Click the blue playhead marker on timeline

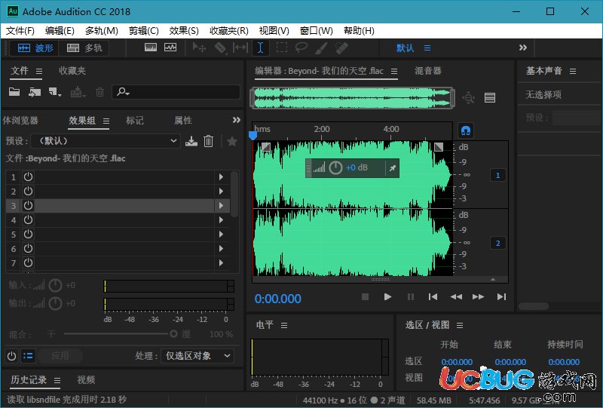tap(253, 136)
